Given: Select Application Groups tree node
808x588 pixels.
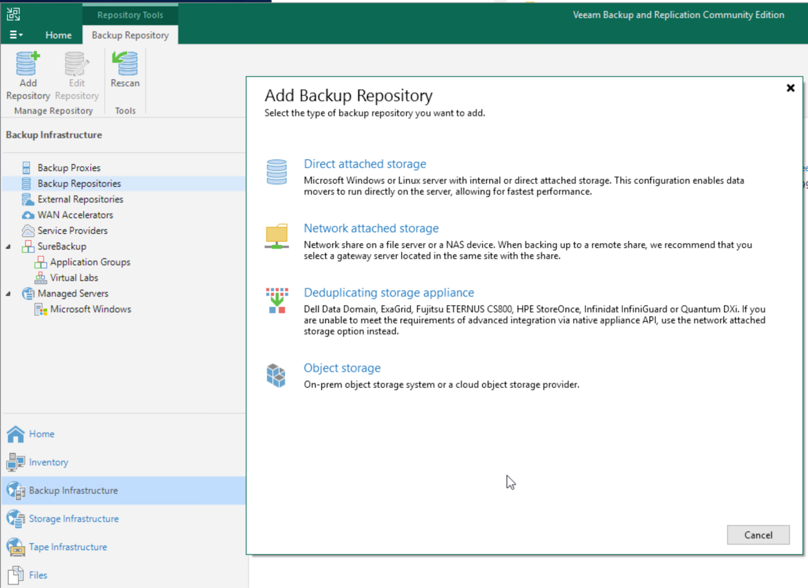Looking at the screenshot, I should [90, 262].
